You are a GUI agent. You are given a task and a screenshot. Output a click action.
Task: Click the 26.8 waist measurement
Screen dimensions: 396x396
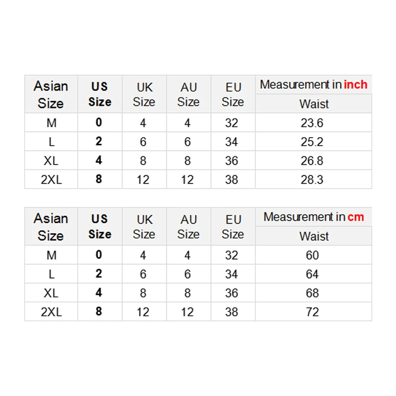tap(312, 161)
